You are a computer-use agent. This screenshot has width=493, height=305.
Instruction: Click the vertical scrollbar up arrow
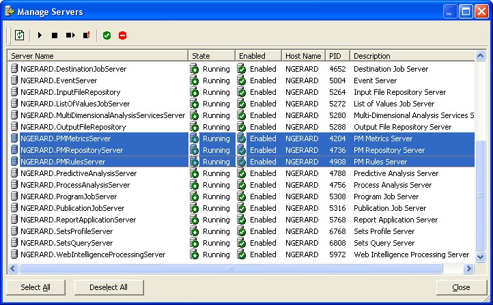[481, 56]
